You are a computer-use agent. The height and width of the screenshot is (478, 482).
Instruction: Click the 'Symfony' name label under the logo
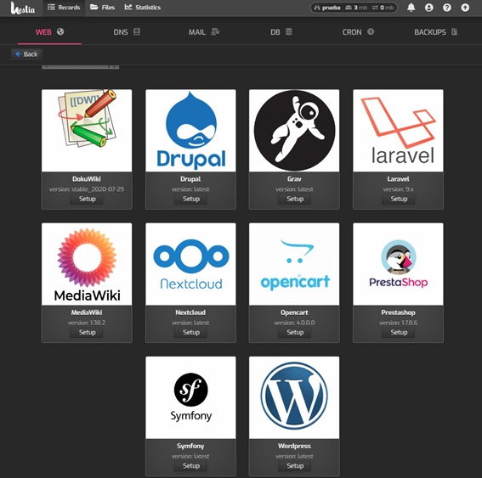[x=190, y=446]
